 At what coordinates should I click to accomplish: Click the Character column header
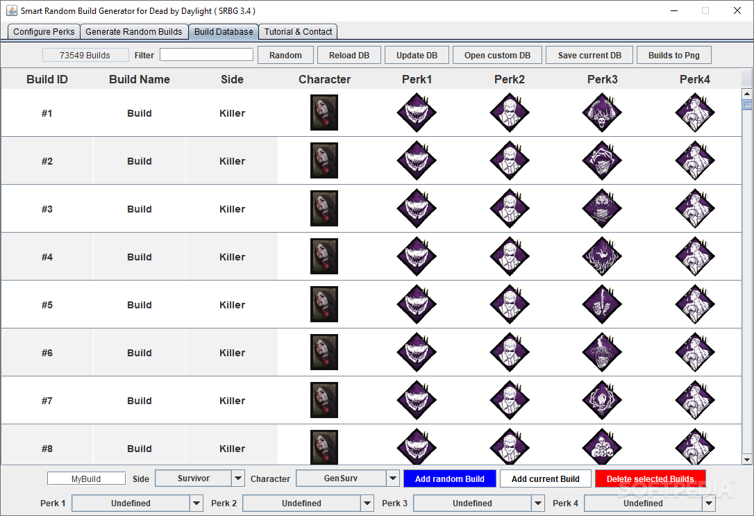[x=325, y=79]
